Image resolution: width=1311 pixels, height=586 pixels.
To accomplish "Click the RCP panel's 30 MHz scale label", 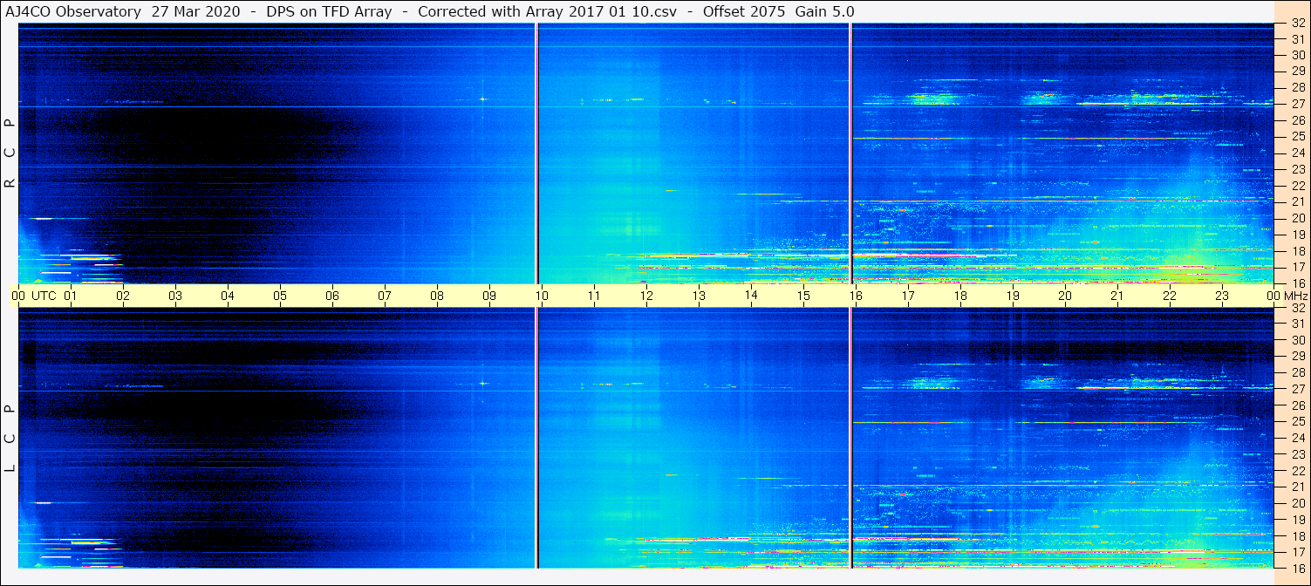I will 1297,55.
